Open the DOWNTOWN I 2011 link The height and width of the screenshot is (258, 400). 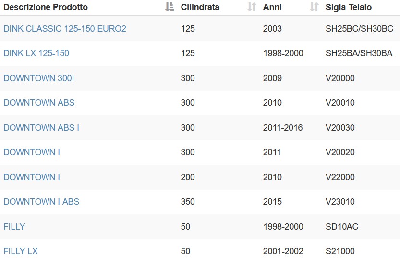32,152
